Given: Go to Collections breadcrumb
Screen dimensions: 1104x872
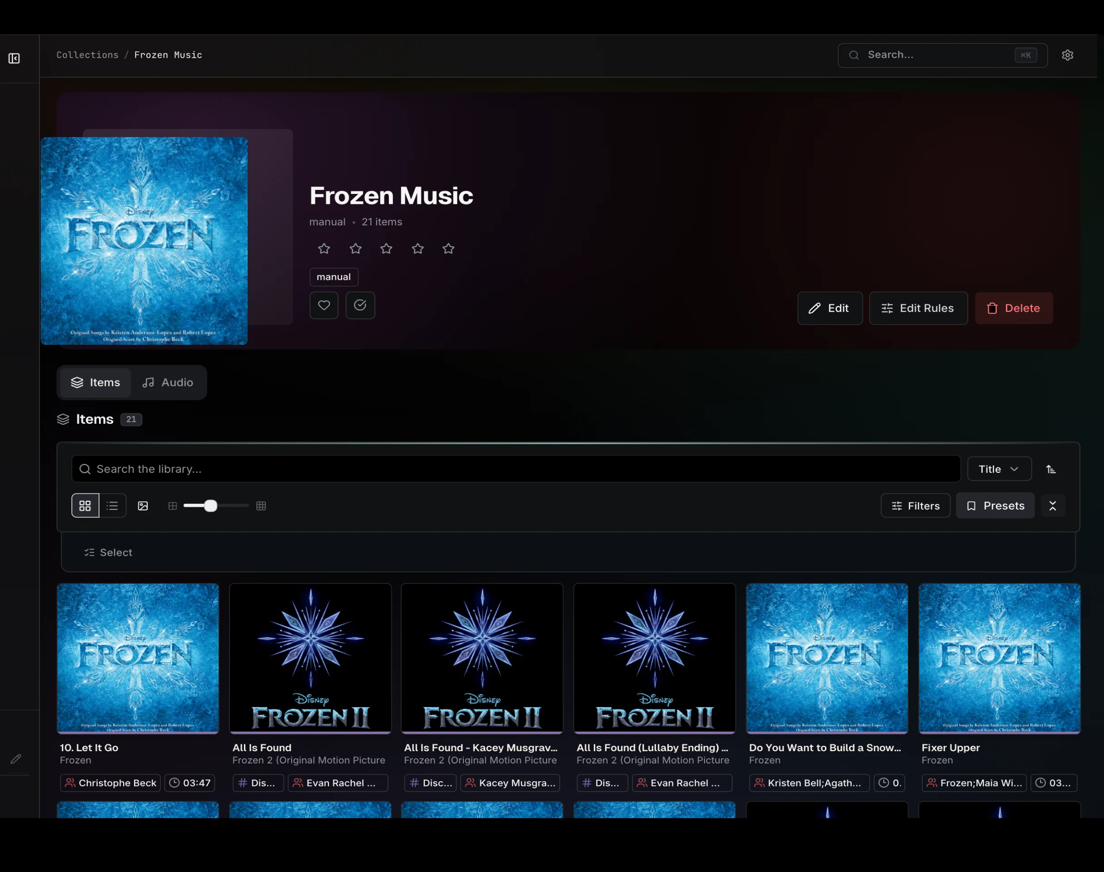Looking at the screenshot, I should coord(87,55).
